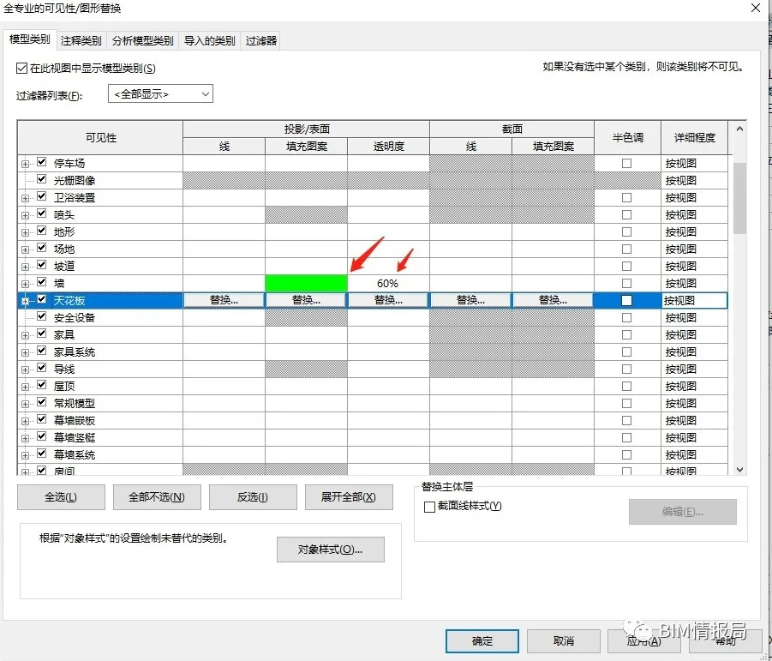Click the green fill pattern swatch for 墙
Screen dimensions: 772x661
coord(304,283)
